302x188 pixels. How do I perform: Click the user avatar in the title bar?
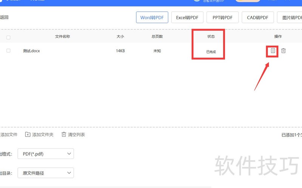tap(196, 1)
